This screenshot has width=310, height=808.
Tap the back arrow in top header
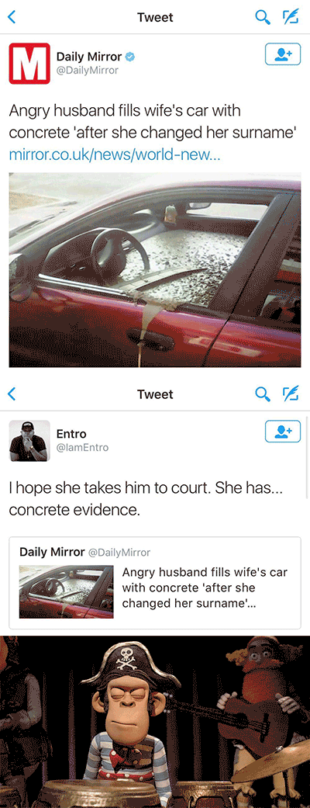[12, 18]
